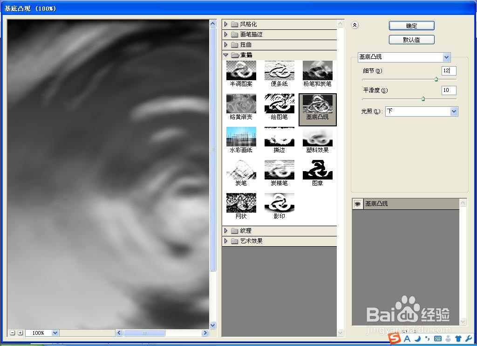Pick the 绘图笔 filter thumbnail
This screenshot has width=477, height=346.
point(279,104)
